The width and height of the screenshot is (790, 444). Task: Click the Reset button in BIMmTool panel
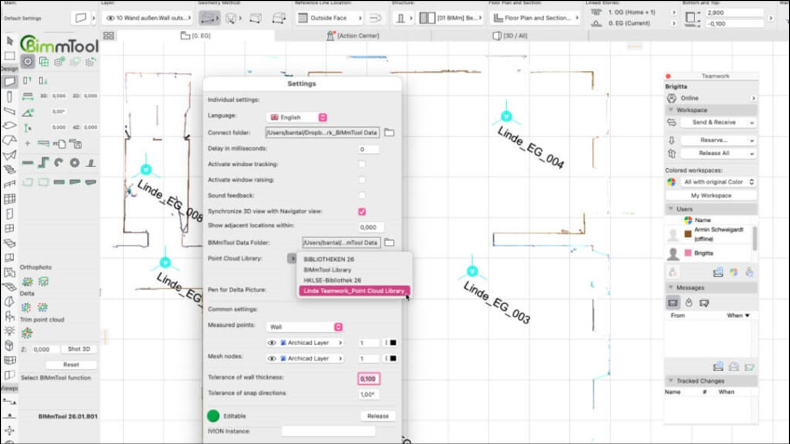(x=71, y=364)
